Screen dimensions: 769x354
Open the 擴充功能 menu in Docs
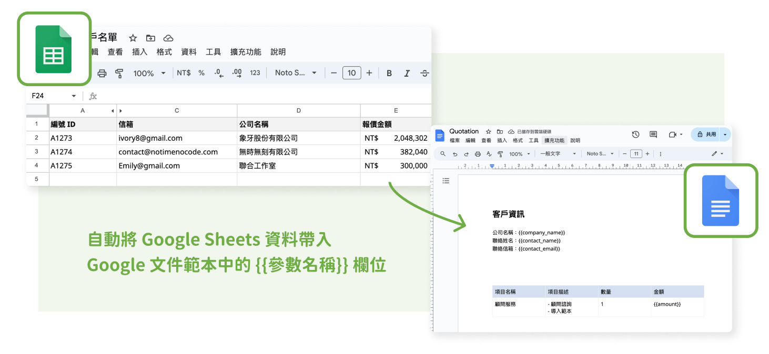(x=554, y=141)
